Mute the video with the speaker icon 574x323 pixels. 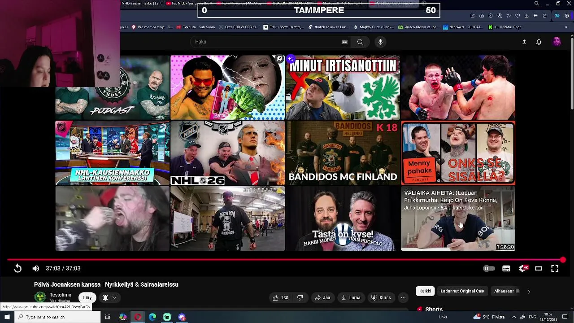click(36, 268)
